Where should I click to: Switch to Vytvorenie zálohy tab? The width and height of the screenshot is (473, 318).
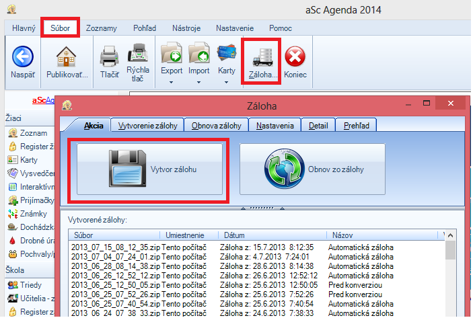pyautogui.click(x=147, y=126)
